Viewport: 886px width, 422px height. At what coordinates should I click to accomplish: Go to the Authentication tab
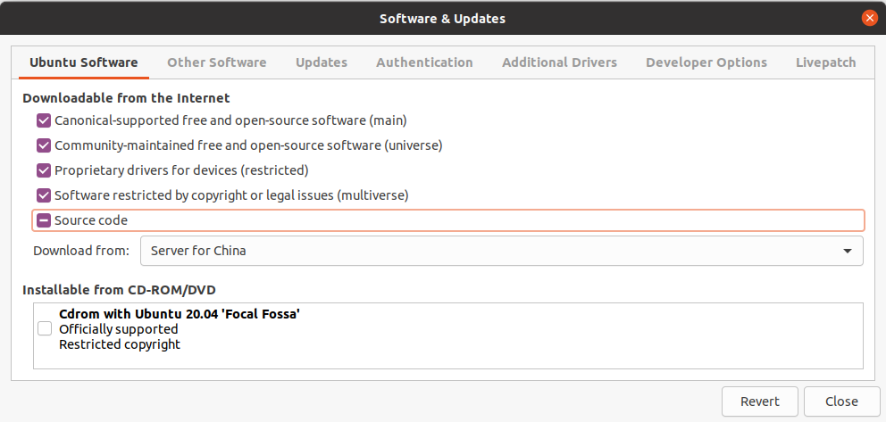coord(424,62)
